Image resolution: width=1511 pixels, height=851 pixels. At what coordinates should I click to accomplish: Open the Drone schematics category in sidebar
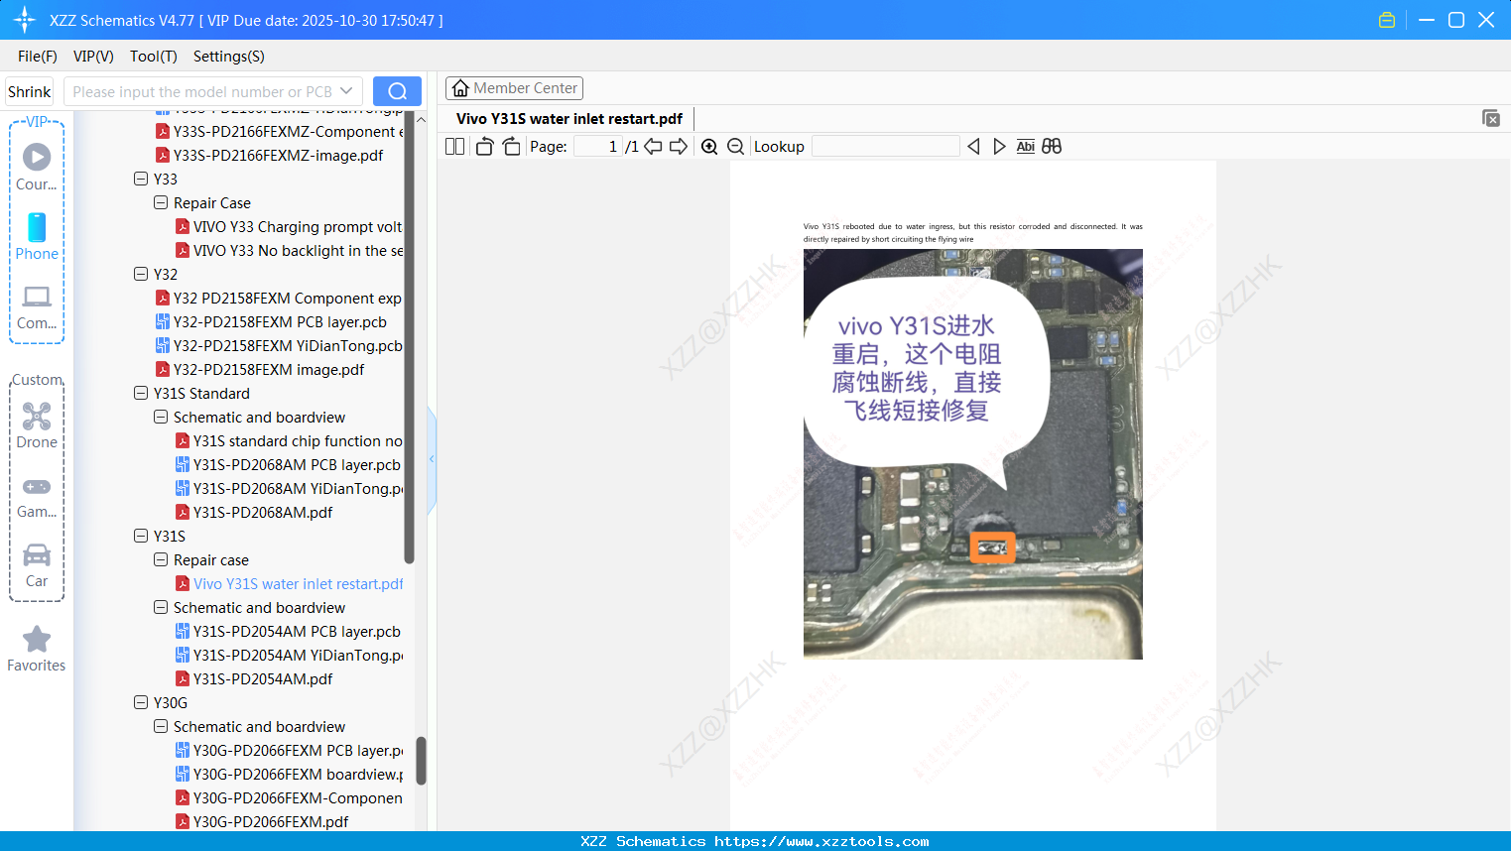point(36,425)
